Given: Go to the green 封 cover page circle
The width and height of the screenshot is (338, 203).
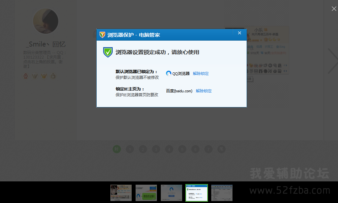Looking at the screenshot, I should tap(117, 149).
